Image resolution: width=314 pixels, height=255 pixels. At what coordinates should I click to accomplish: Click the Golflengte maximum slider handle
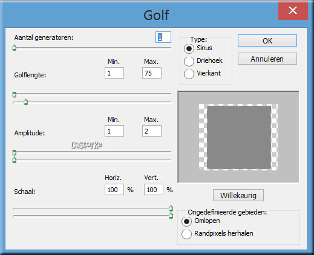[25, 102]
